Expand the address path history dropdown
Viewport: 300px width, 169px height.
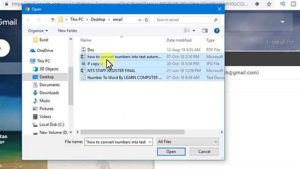[140, 20]
